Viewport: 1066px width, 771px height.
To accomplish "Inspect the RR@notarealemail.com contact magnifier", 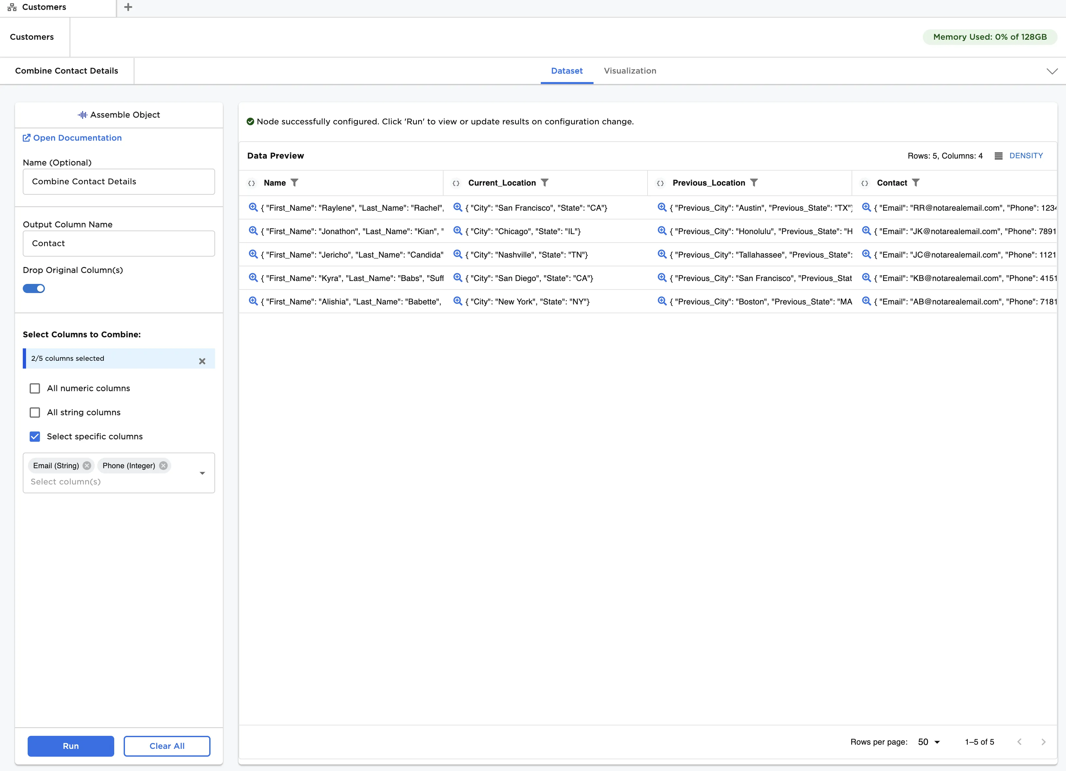I will 866,207.
